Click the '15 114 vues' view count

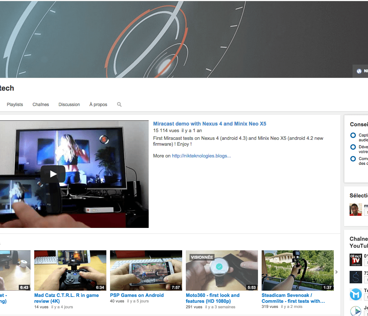(166, 131)
